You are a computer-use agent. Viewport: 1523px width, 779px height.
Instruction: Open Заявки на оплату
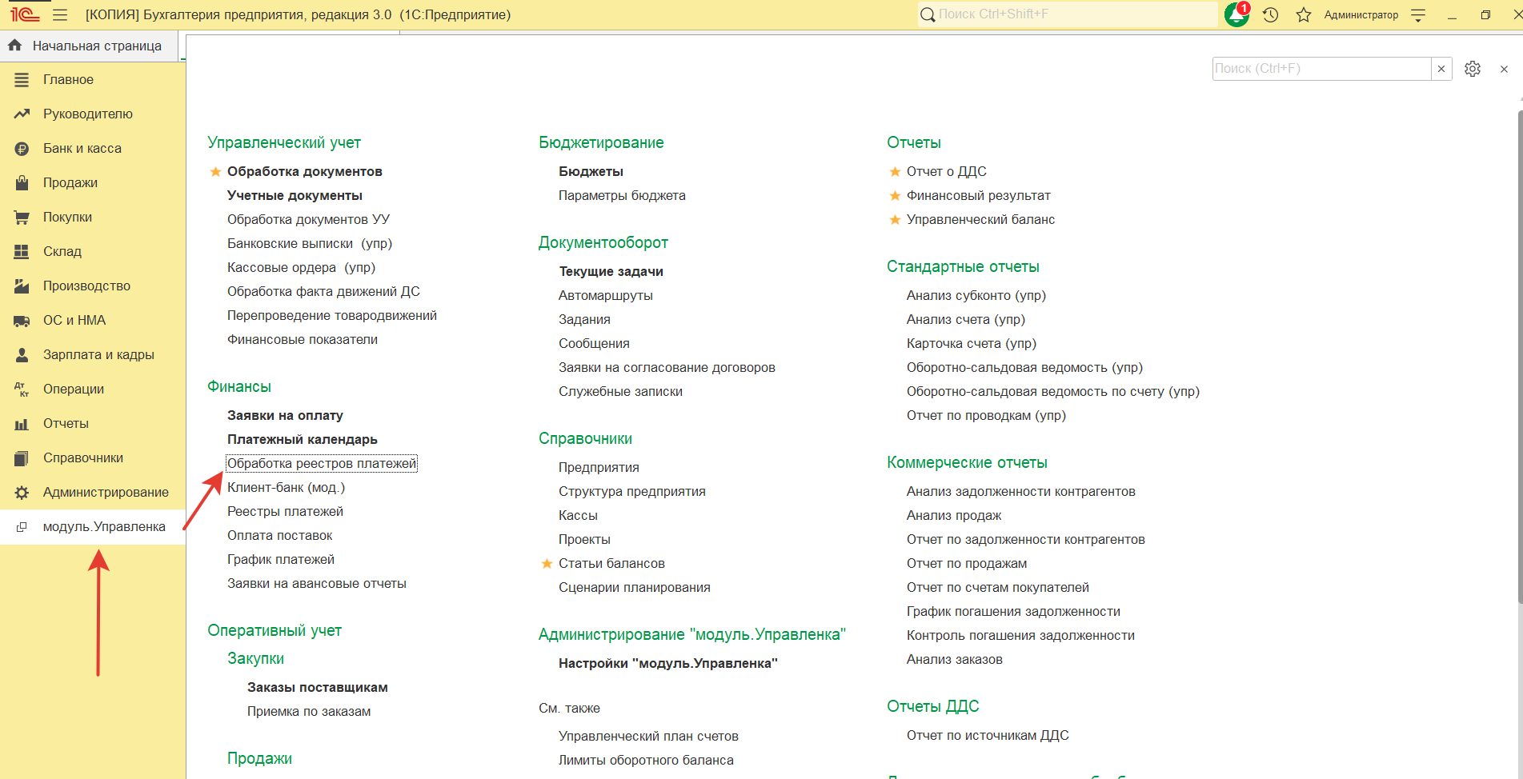click(x=285, y=415)
